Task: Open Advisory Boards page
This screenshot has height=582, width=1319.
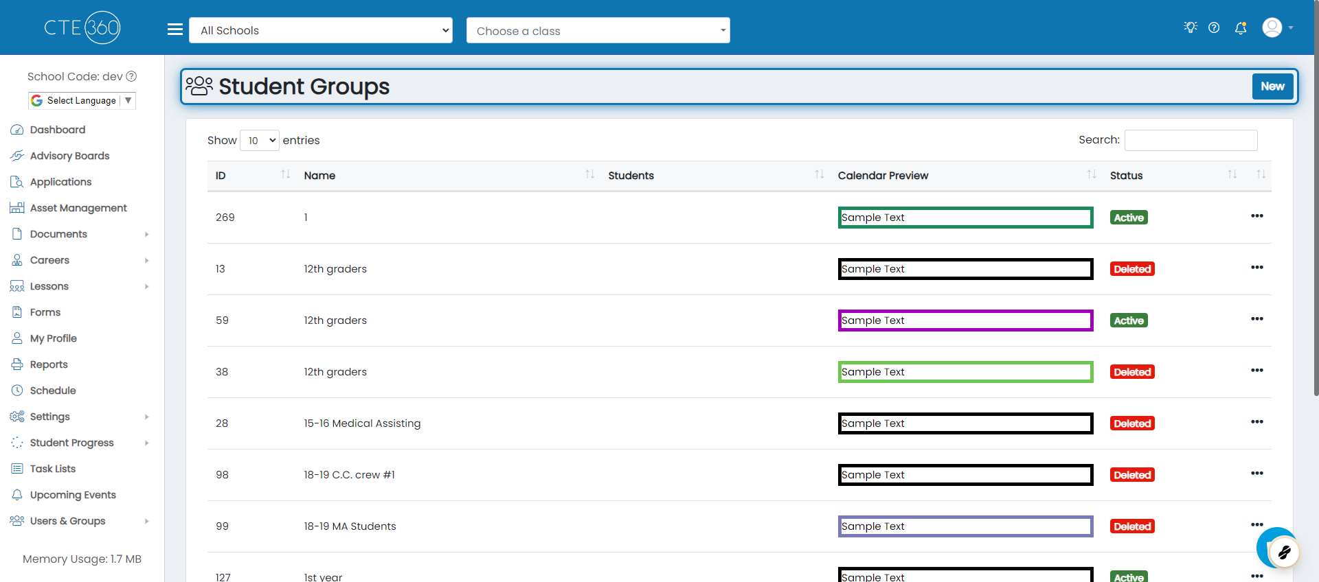Action: tap(69, 156)
